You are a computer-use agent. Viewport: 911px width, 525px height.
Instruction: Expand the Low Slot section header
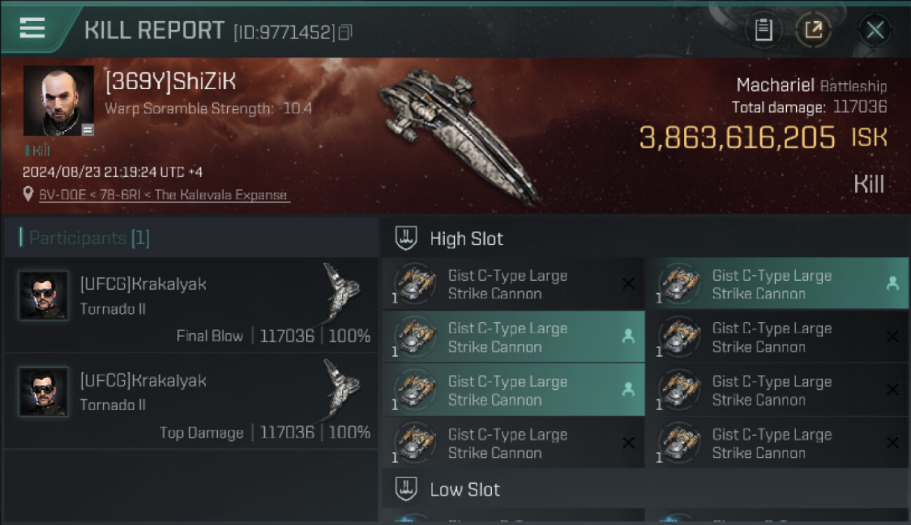pos(465,489)
